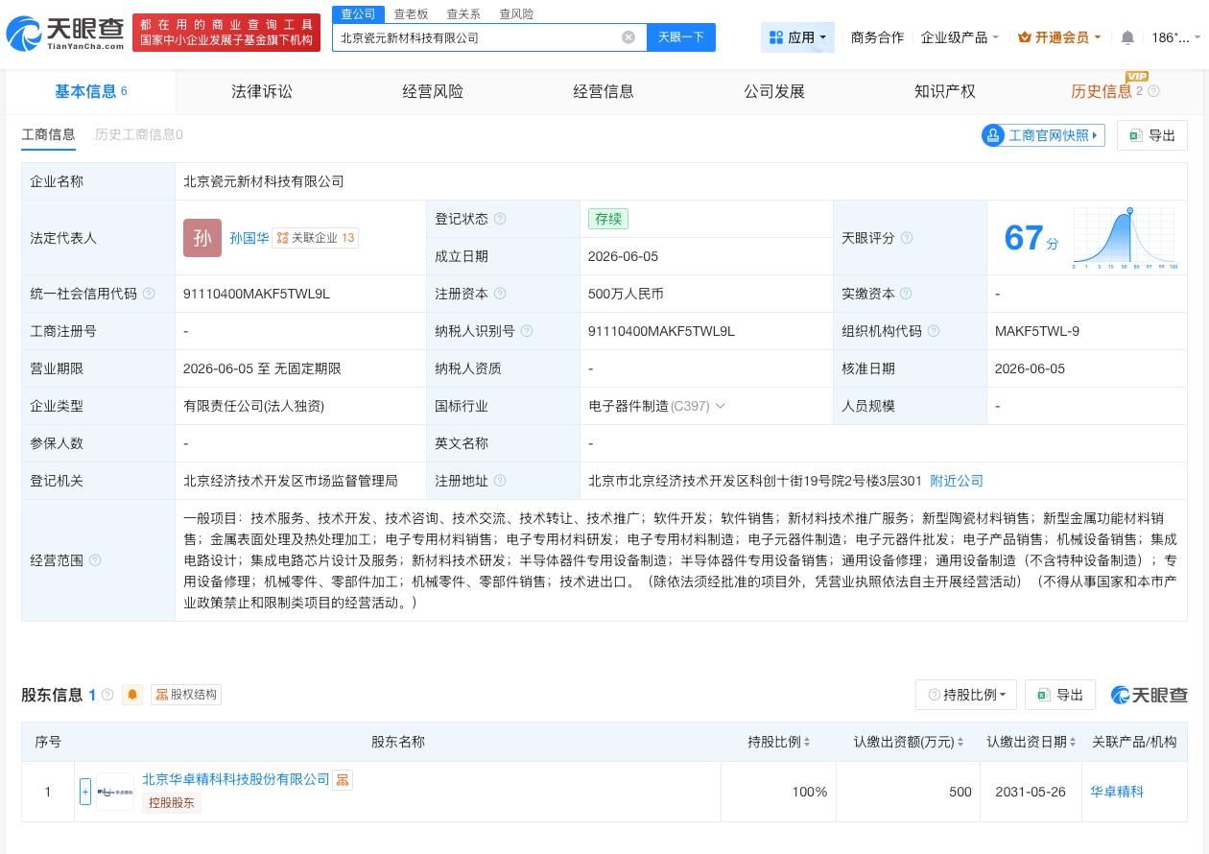Sort by 持股比例 column header
Viewport: 1209px width, 854px height.
click(779, 742)
